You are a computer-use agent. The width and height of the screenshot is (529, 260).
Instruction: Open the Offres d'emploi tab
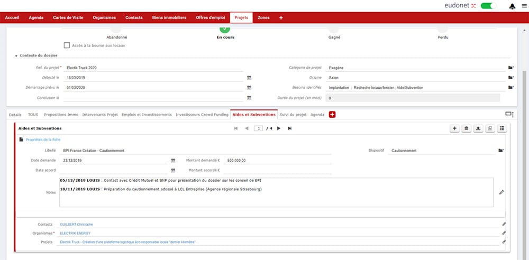(x=211, y=17)
